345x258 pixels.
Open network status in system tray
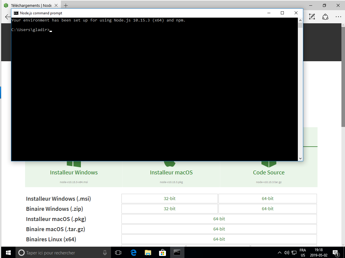point(294,253)
